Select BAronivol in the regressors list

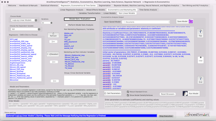14,80
